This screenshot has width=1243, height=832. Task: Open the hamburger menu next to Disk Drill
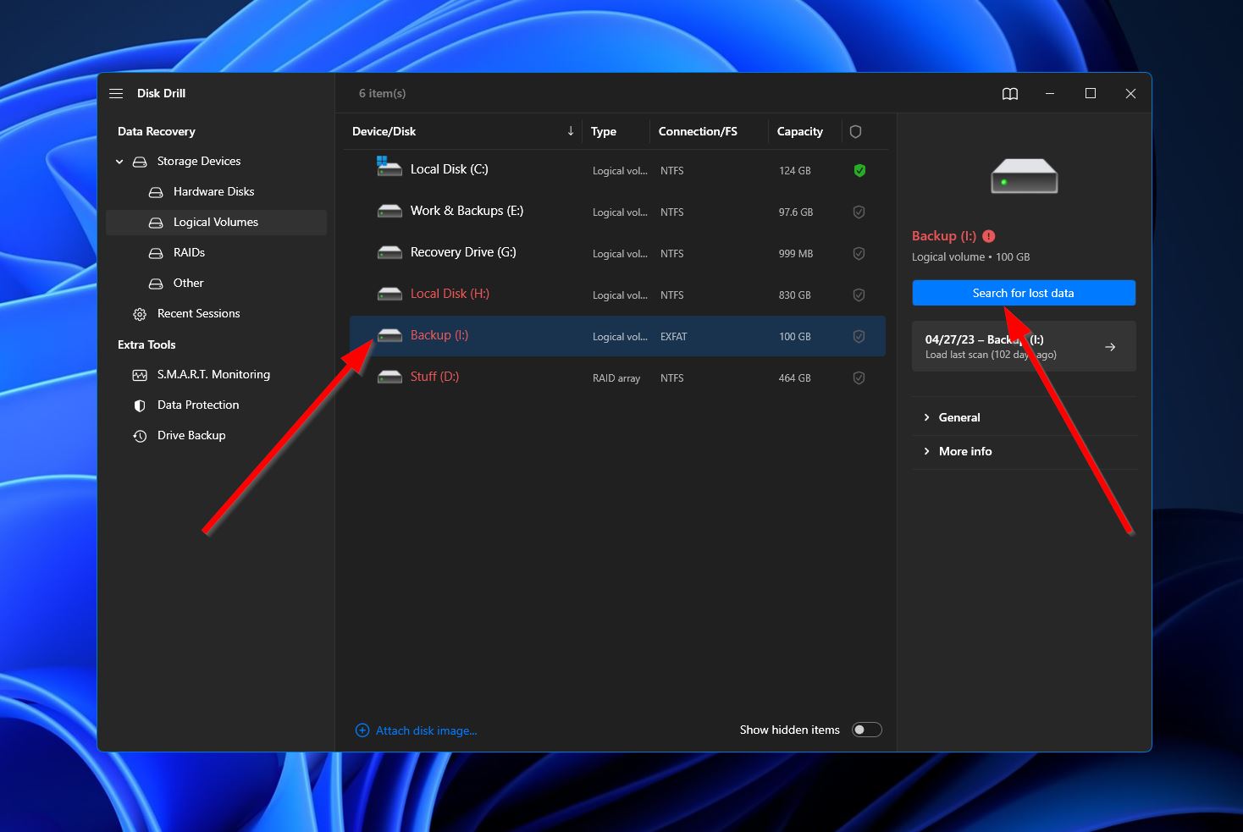click(116, 93)
